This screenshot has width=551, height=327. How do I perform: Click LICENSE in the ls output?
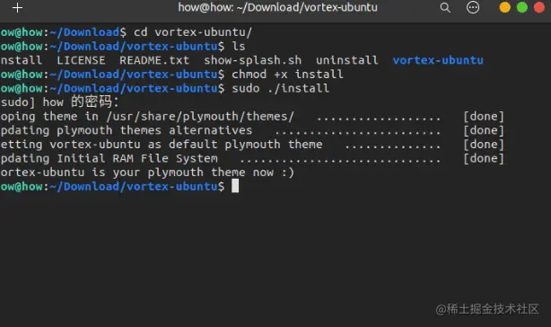pos(81,60)
